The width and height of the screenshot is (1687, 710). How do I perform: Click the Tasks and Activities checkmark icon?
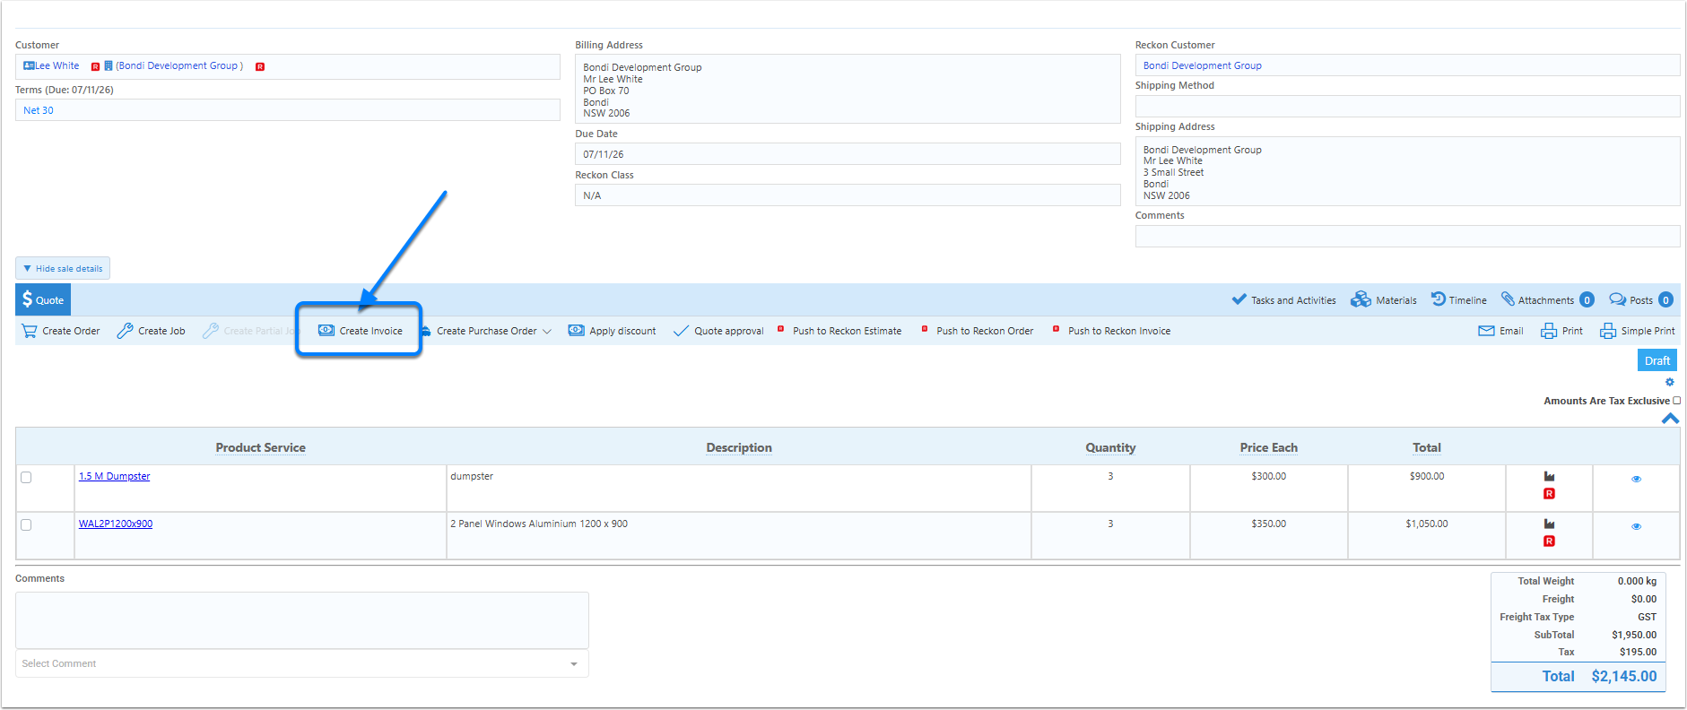[1239, 299]
